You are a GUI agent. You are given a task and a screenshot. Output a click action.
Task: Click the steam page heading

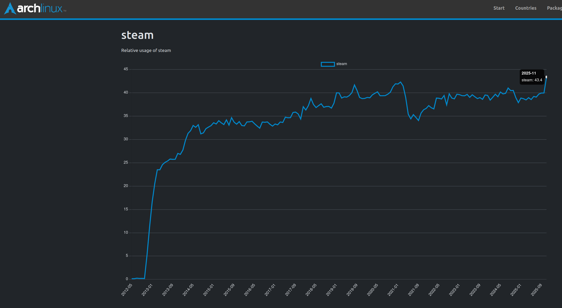coord(137,35)
